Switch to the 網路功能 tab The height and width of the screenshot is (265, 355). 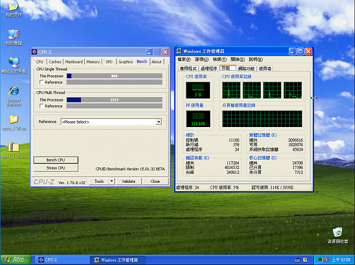pyautogui.click(x=247, y=68)
